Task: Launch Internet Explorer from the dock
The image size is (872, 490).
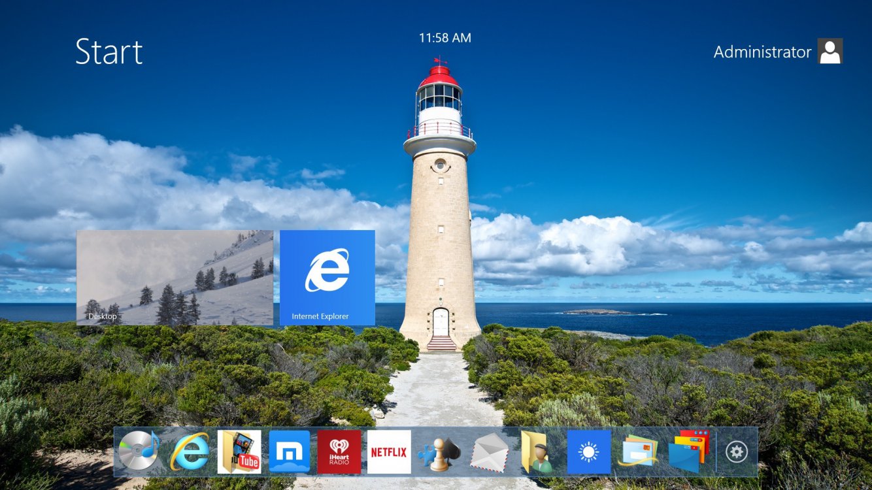Action: tap(190, 451)
